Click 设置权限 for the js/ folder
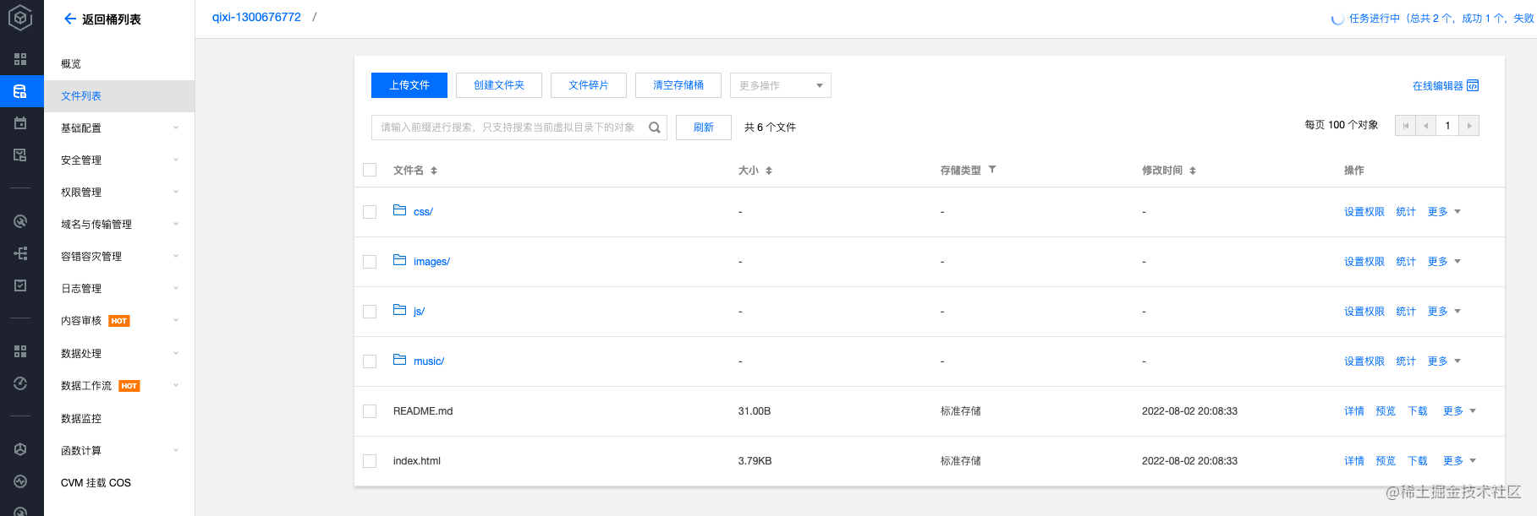This screenshot has width=1537, height=516. pyautogui.click(x=1364, y=312)
